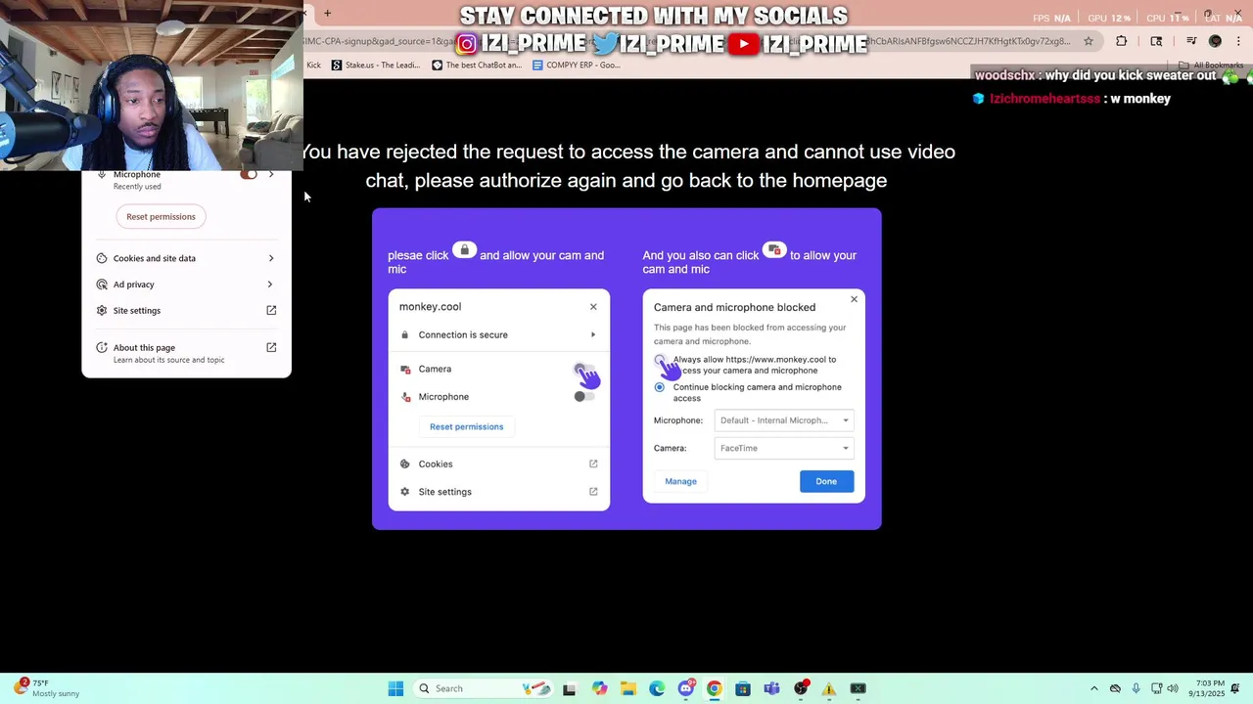Click Reset permissions in site info popup
Image resolution: width=1253 pixels, height=704 pixels.
(x=161, y=217)
